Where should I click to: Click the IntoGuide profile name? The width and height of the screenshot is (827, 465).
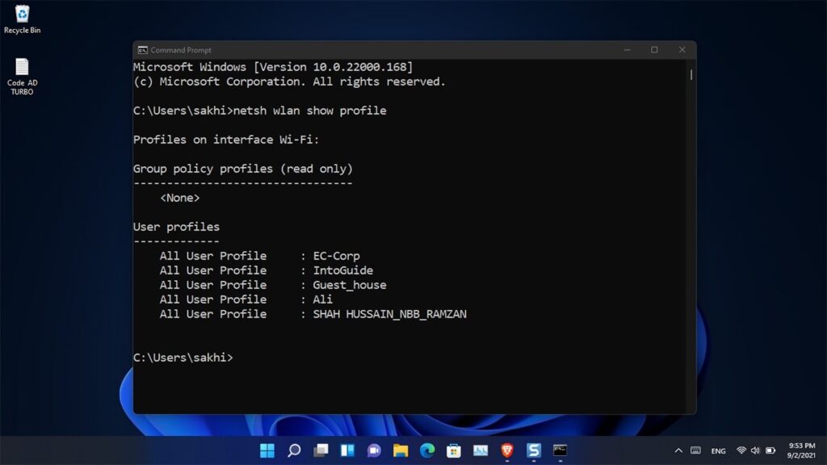pos(342,270)
